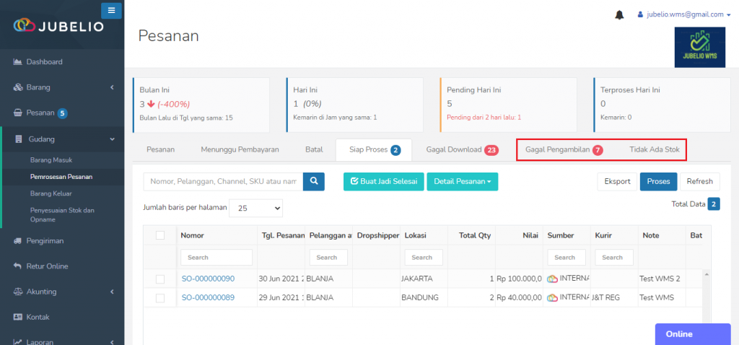Tick the checkbox for order SO-000000089
This screenshot has width=739, height=345.
[160, 298]
